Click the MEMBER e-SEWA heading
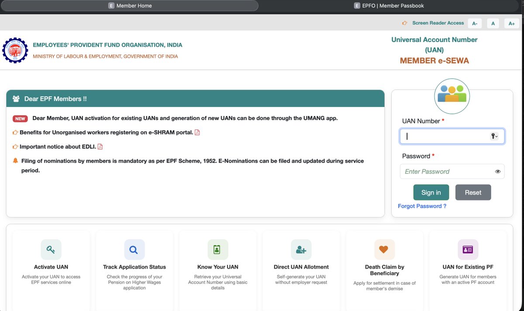 tap(434, 61)
